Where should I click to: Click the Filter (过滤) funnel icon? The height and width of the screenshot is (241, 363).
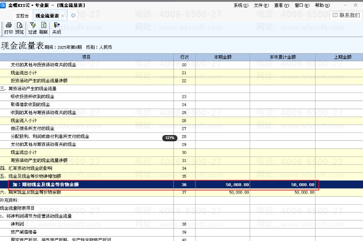[33, 25]
